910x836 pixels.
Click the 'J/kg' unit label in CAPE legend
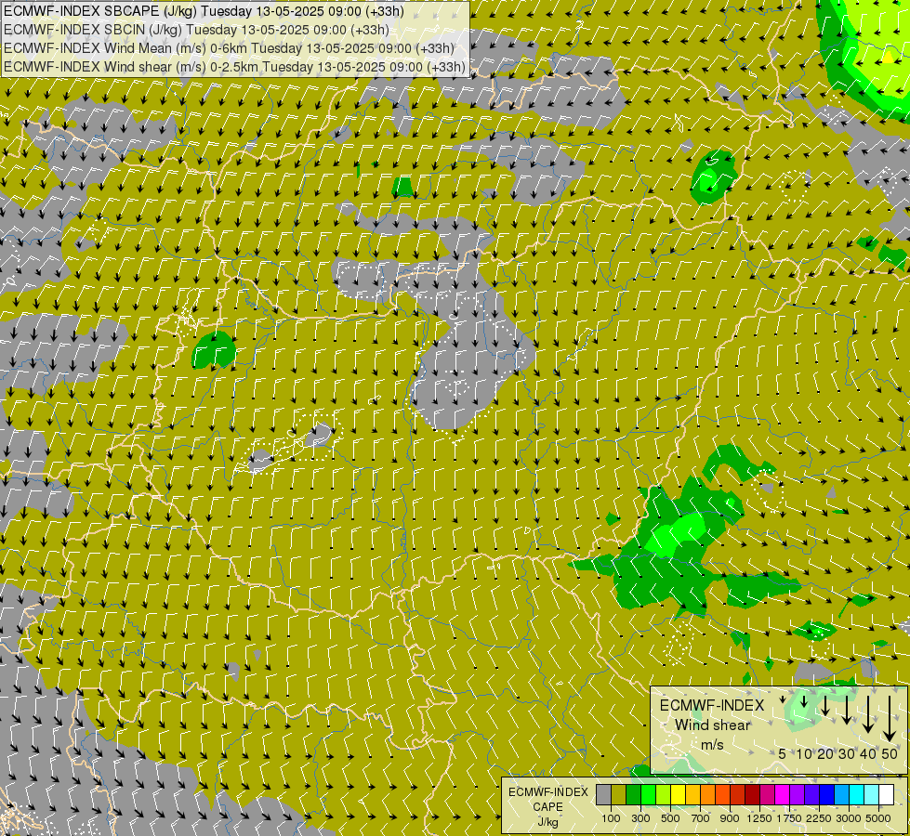[x=547, y=821]
